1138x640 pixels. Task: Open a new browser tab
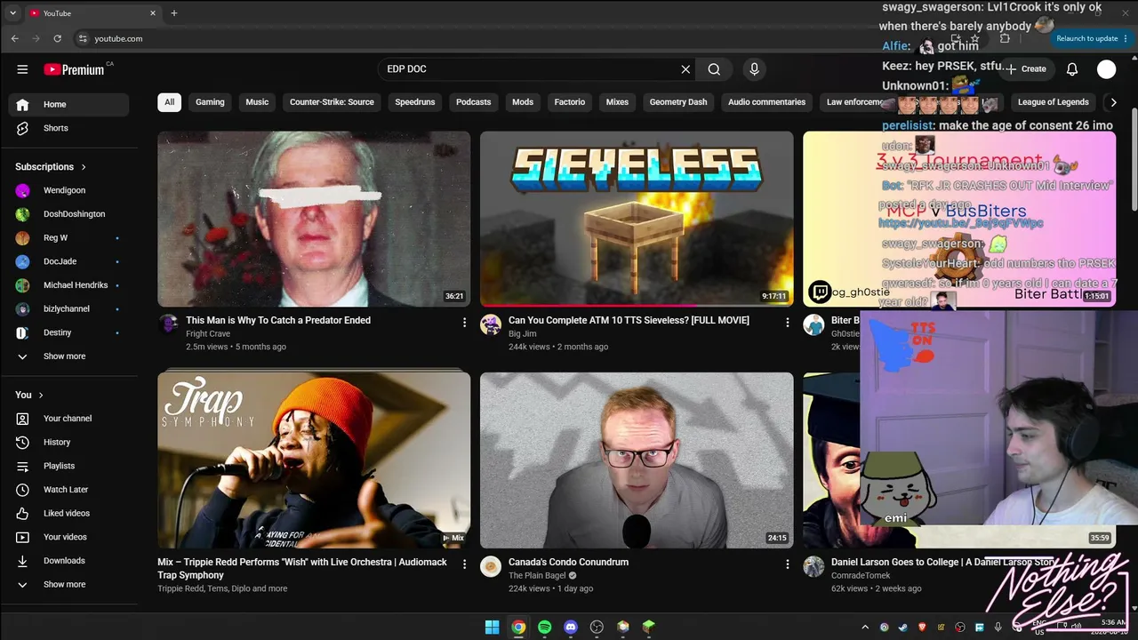click(174, 13)
